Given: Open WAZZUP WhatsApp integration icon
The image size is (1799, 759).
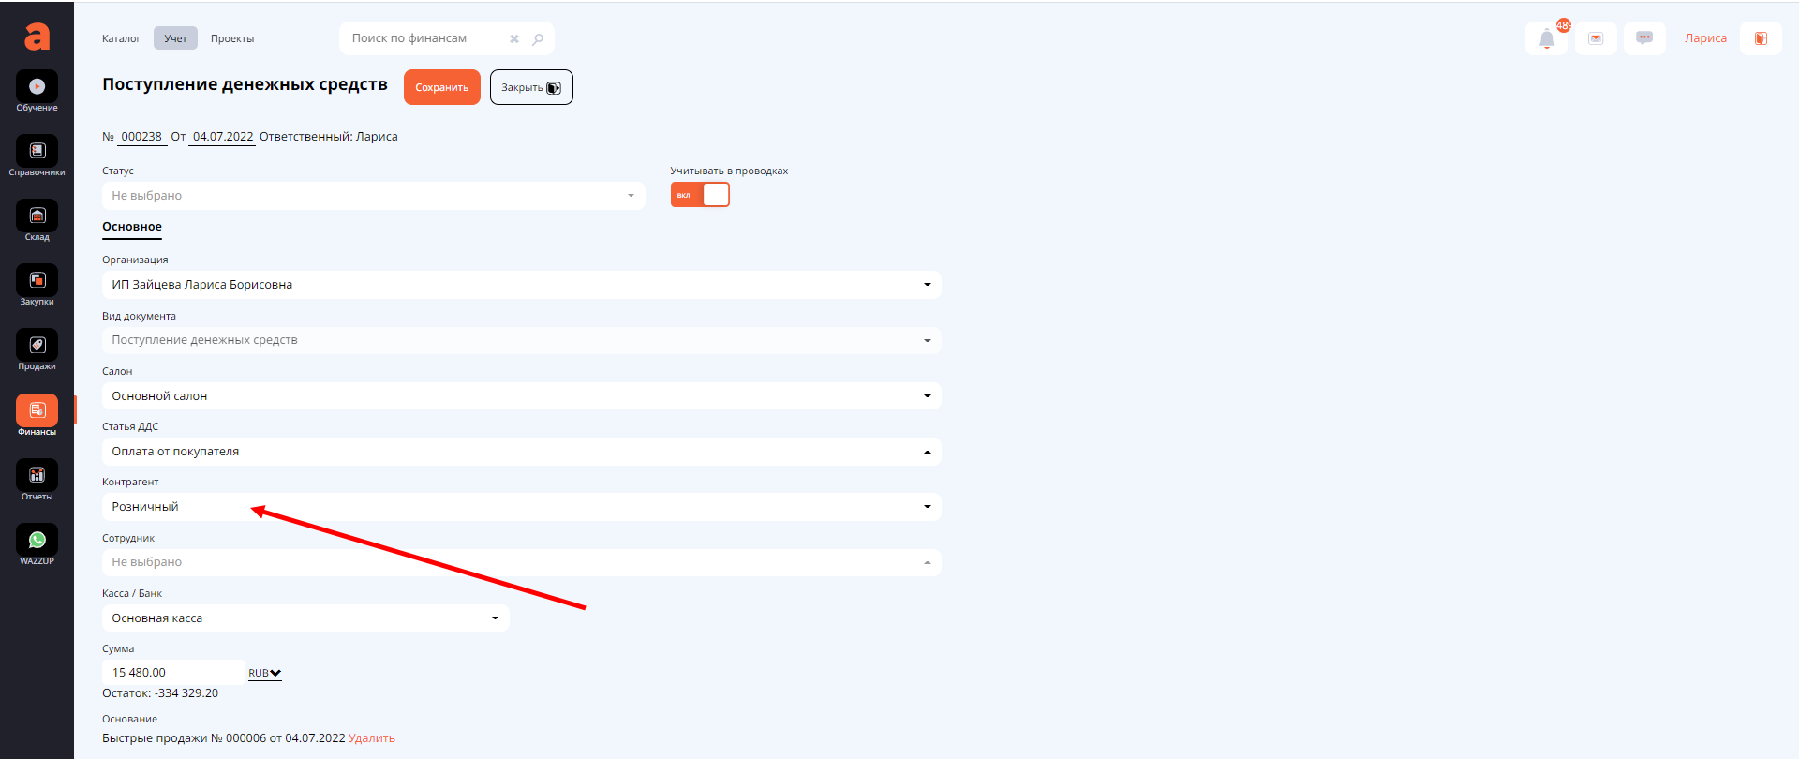Looking at the screenshot, I should point(37,541).
